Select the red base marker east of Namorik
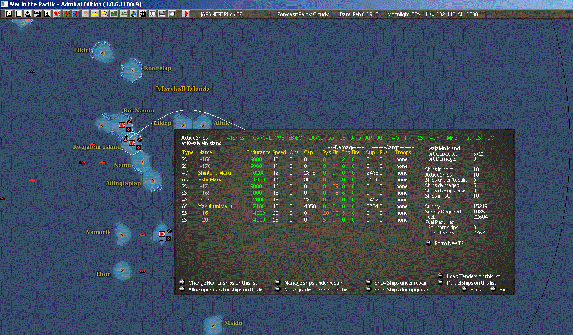The width and height of the screenshot is (573, 335). (162, 234)
